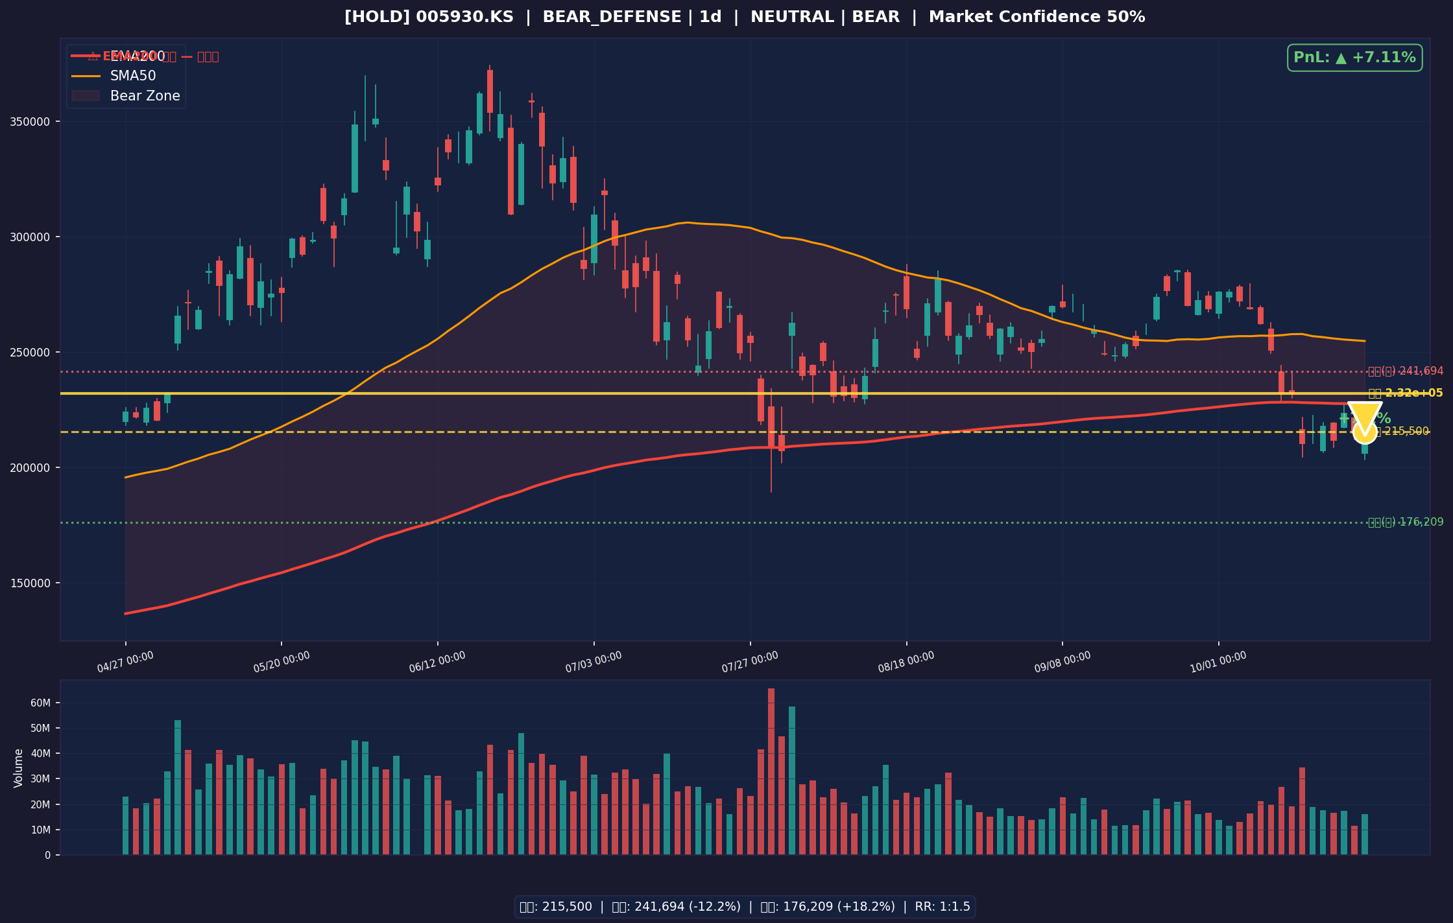The height and width of the screenshot is (923, 1453).
Task: Click the tallest red volume bar
Action: (x=771, y=771)
